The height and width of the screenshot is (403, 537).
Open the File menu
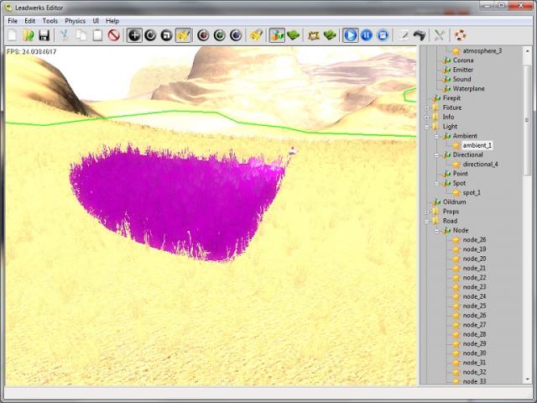tap(13, 20)
